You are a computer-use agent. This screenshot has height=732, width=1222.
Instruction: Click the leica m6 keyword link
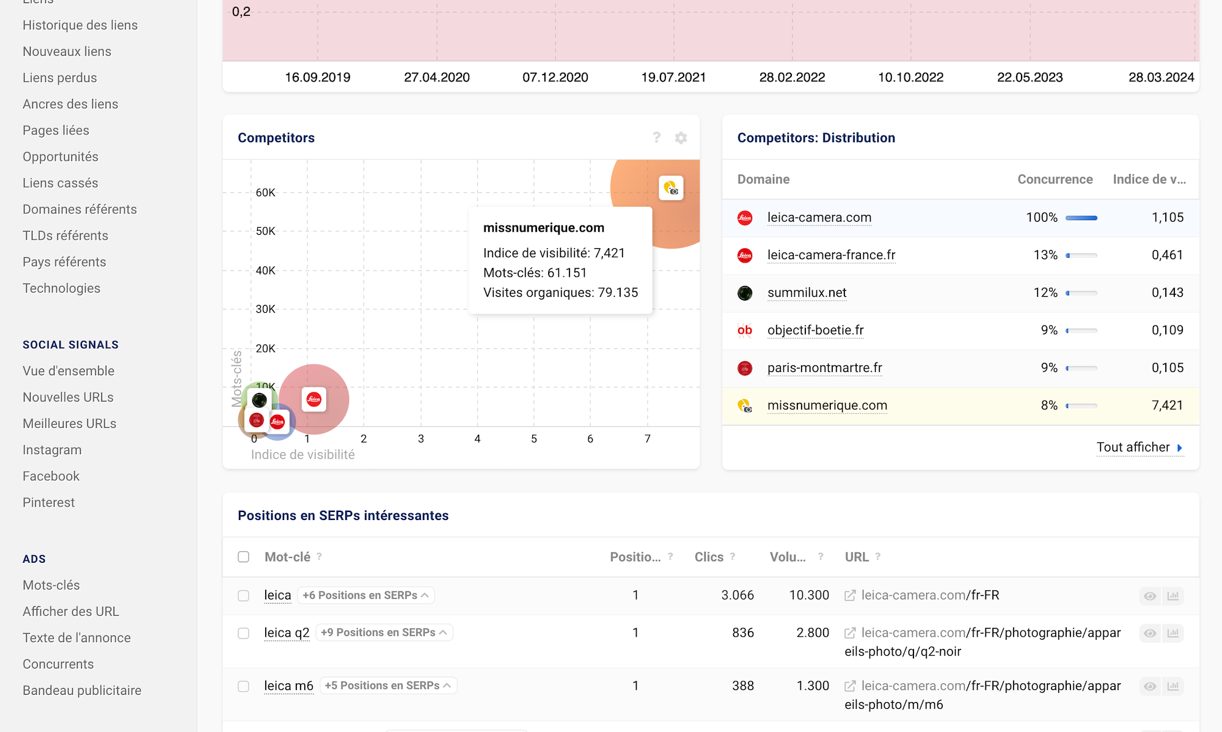(288, 686)
